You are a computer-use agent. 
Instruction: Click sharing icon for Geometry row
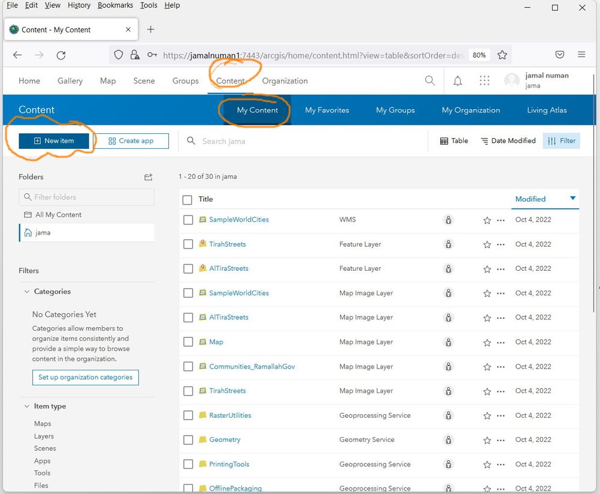click(448, 440)
